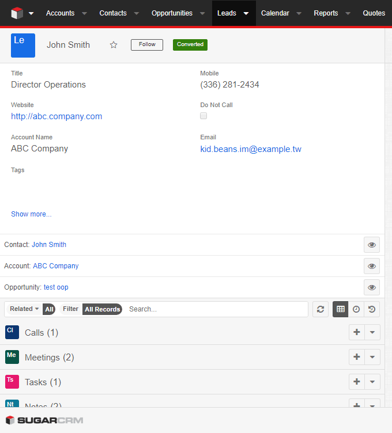392x433 pixels.
Task: Click the blue Le lead module icon
Action: [x=23, y=45]
